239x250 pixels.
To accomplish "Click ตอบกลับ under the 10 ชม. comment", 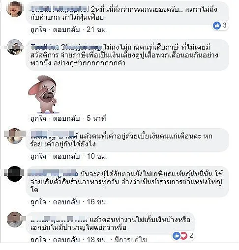I will (x=66, y=156).
